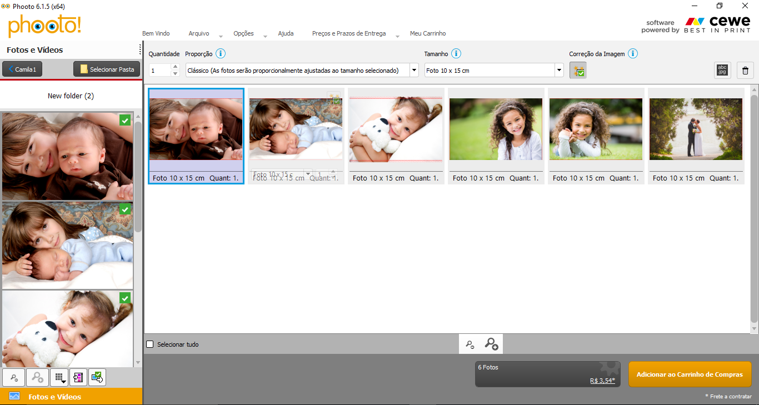Zoom out the left panel thumbnails
759x405 pixels.
pyautogui.click(x=14, y=377)
